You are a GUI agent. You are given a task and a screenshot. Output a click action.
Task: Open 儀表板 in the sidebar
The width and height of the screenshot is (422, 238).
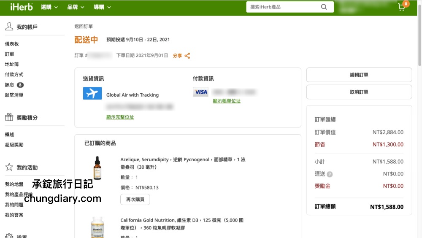click(12, 44)
